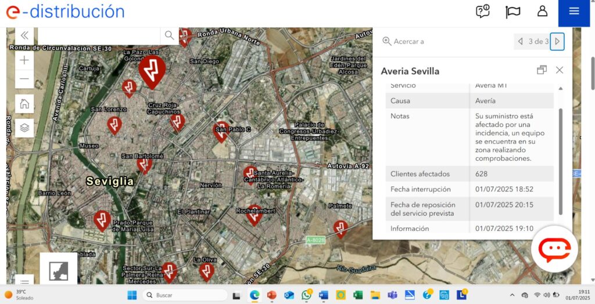Click the 'Seviglia' city label on map

110,181
